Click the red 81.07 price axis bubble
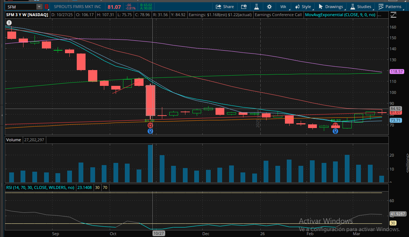The width and height of the screenshot is (409, 237). point(396,113)
